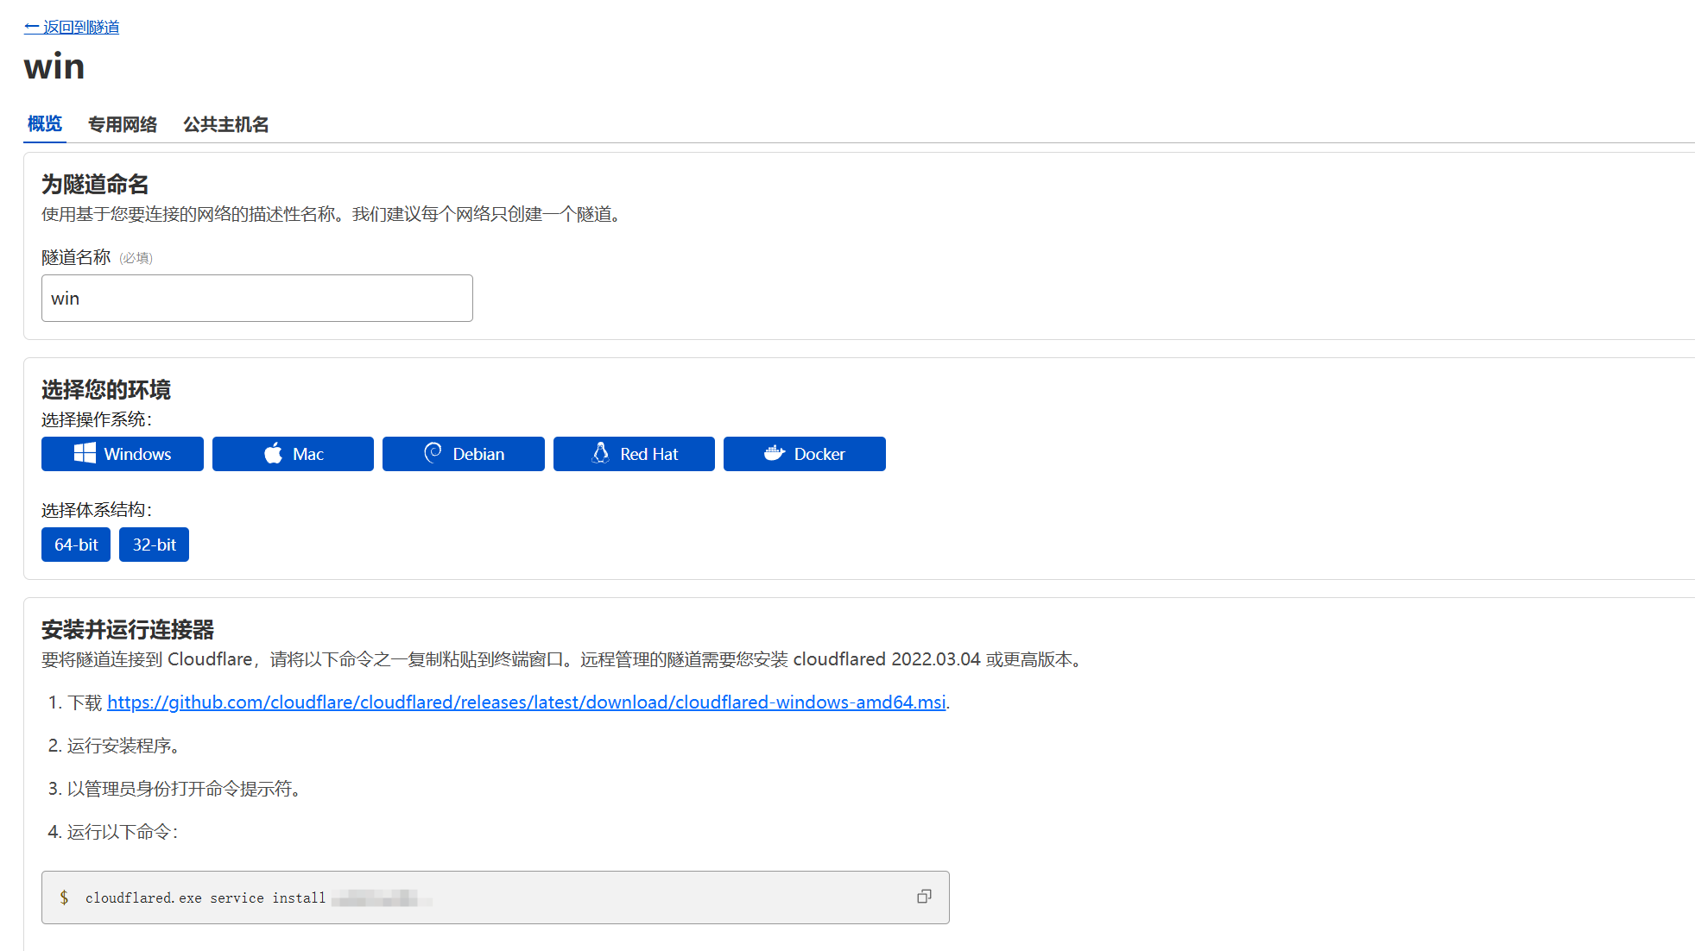The height and width of the screenshot is (951, 1695).
Task: Select the Windows operating system button
Action: (123, 454)
